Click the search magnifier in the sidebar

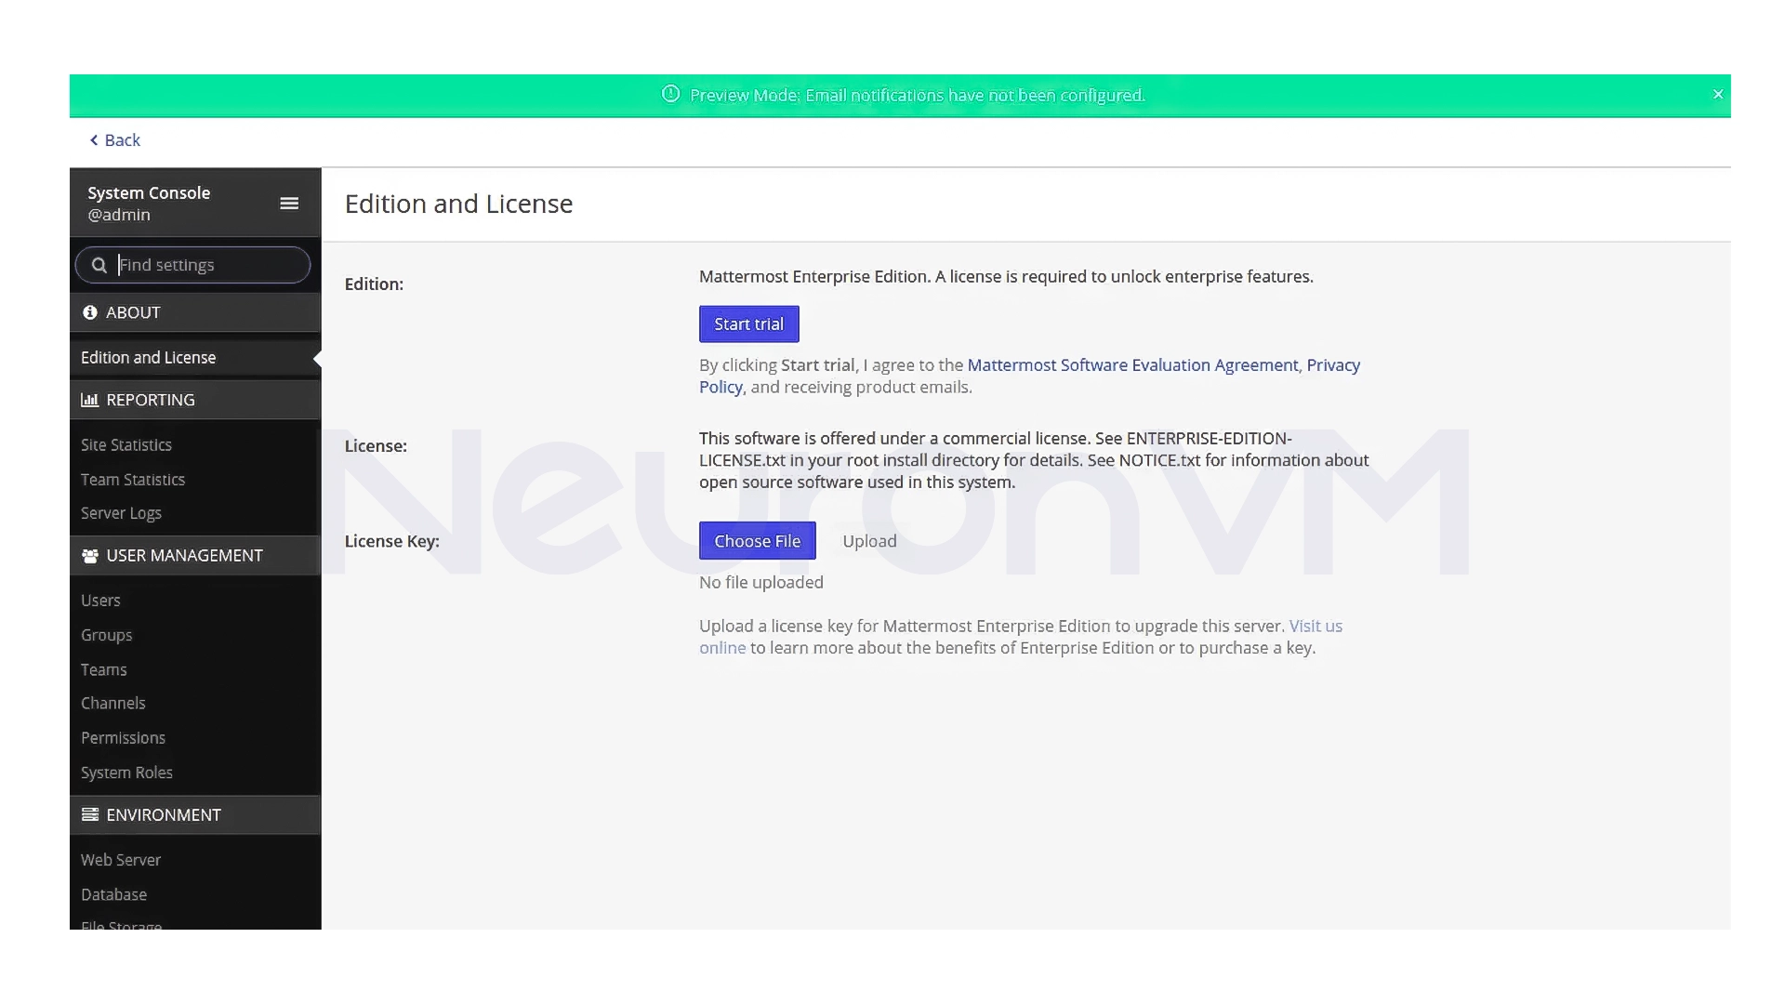click(x=99, y=265)
